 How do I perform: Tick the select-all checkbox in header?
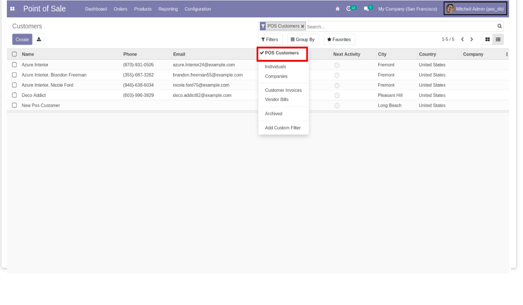pyautogui.click(x=14, y=54)
